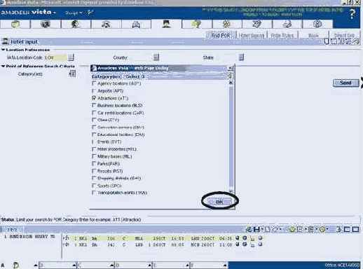Open the eighth main toolbar module icon

tap(227, 24)
